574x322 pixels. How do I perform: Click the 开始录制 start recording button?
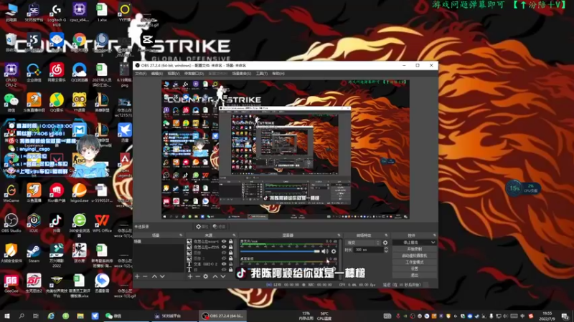(x=415, y=249)
